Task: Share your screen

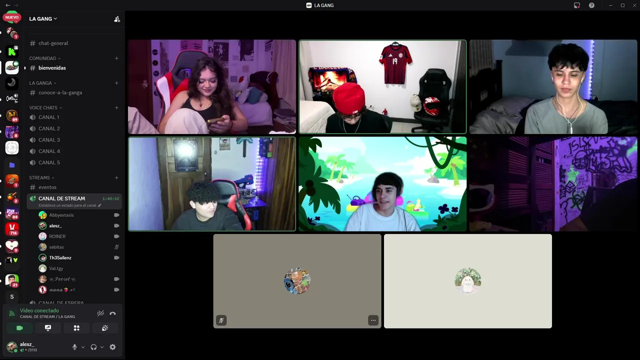Action: pyautogui.click(x=48, y=328)
